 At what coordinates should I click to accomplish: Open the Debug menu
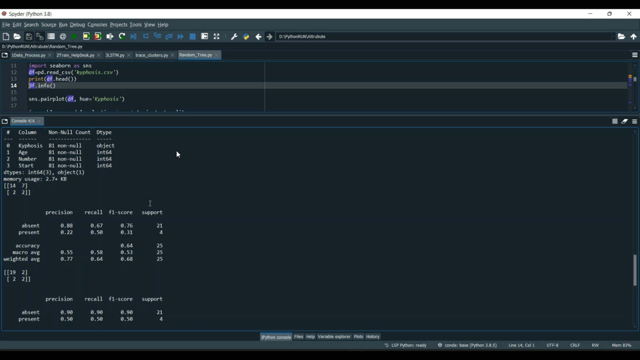pyautogui.click(x=77, y=25)
